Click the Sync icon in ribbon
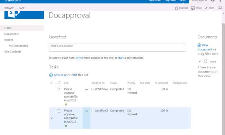Image resolution: width=225 pixels, height=135 pixels. [x=193, y=8]
